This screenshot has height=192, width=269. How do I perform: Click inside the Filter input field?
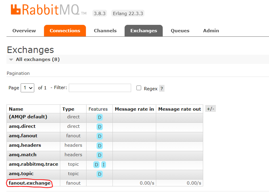[x=100, y=88]
